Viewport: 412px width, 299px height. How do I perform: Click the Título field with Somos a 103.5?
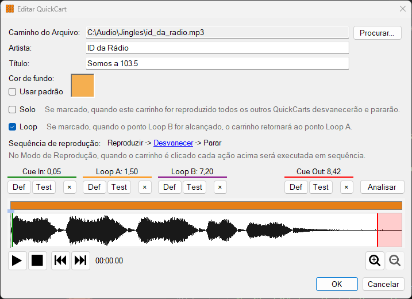tap(217, 63)
